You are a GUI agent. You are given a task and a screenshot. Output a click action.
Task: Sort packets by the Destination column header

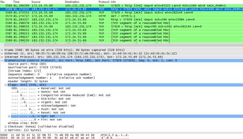coord(72,2)
